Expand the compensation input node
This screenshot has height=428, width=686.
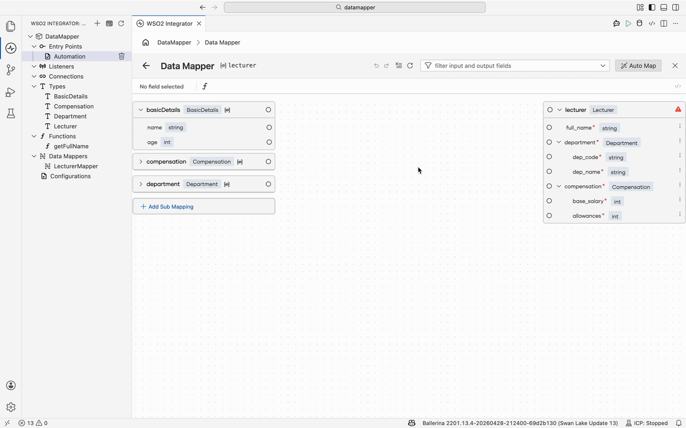[141, 162]
